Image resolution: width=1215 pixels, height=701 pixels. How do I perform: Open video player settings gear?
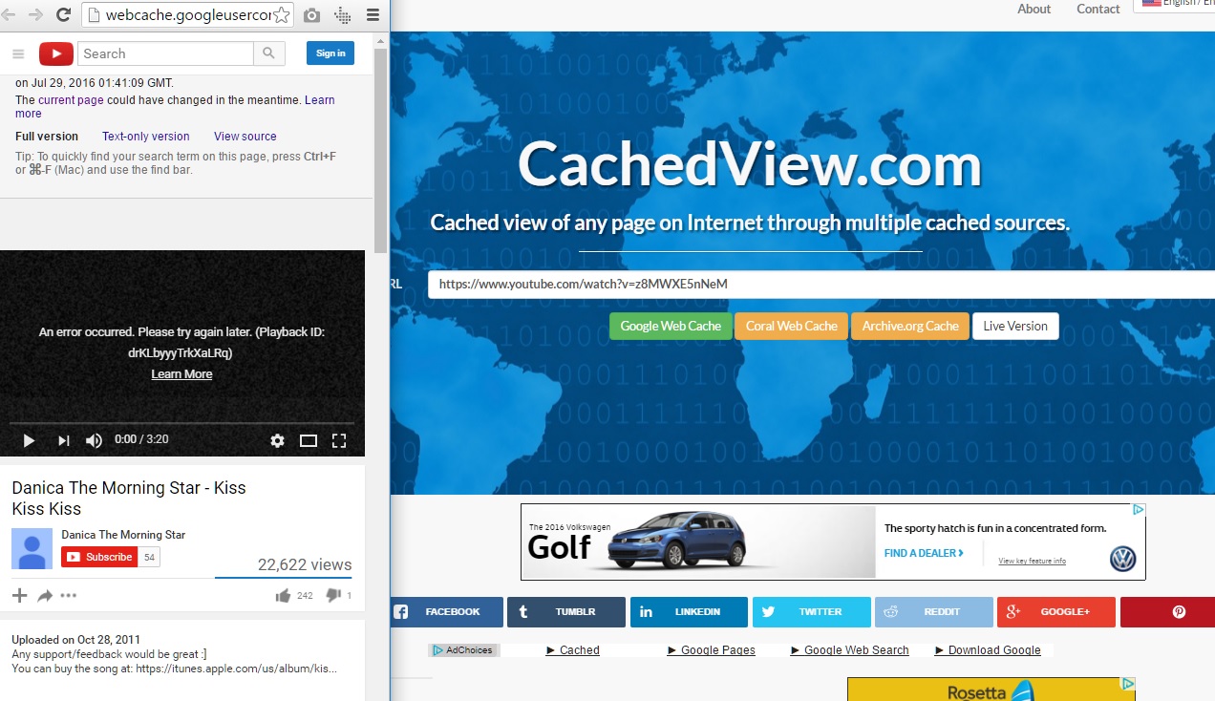tap(277, 440)
